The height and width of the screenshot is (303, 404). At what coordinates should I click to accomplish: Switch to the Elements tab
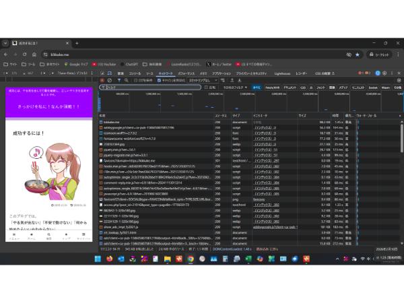click(x=121, y=73)
